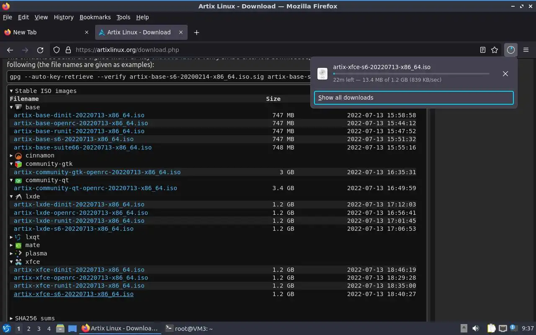Open the File menu

[x=8, y=17]
